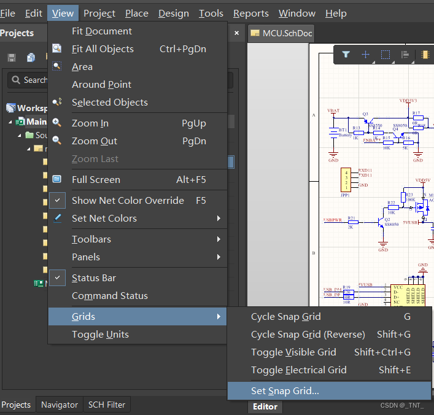Click the save icon in Projects panel
The width and height of the screenshot is (434, 415).
click(x=12, y=57)
